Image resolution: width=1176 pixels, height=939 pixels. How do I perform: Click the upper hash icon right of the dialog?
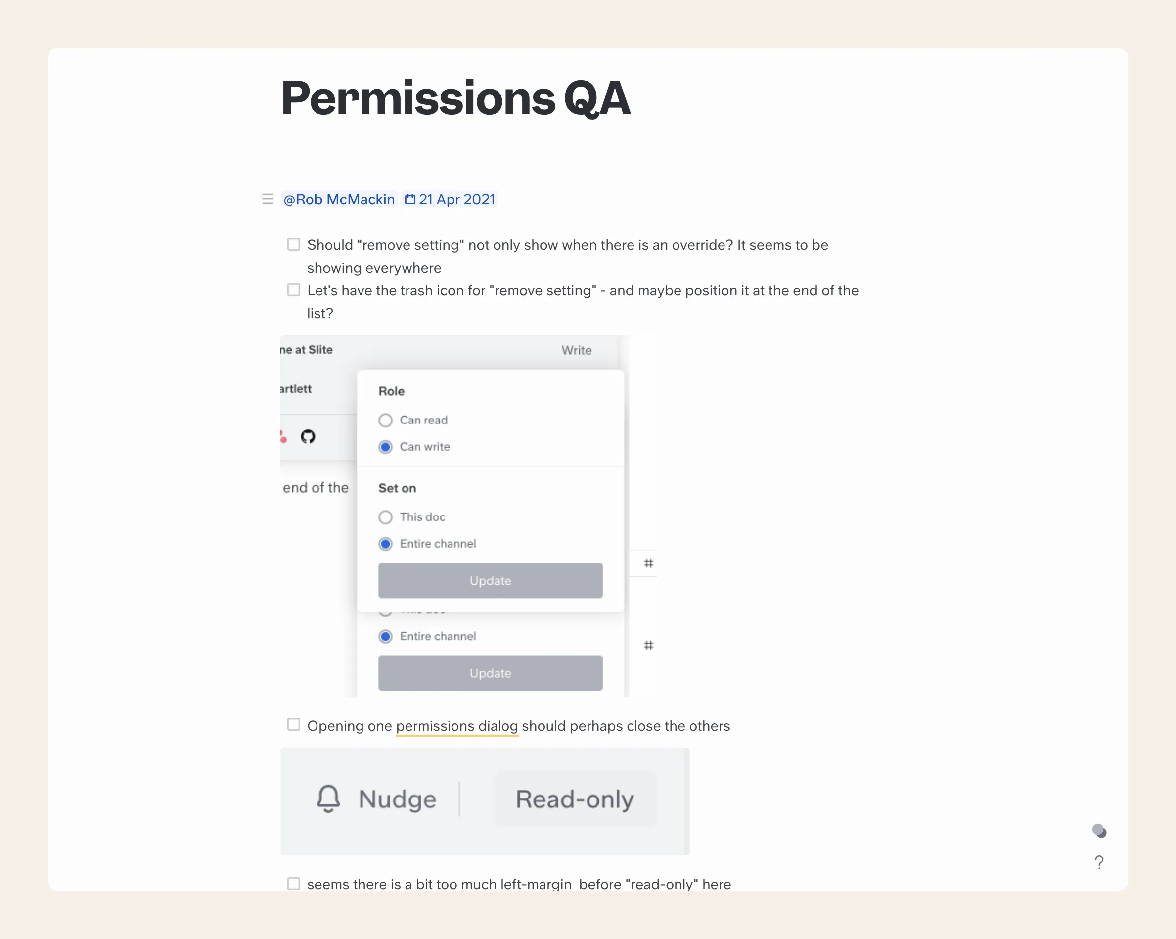(648, 563)
